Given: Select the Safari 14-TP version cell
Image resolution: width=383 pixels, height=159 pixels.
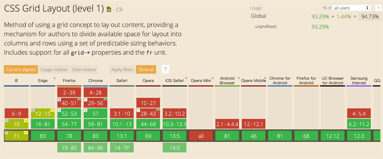Looking at the screenshot, I should tap(122, 148).
